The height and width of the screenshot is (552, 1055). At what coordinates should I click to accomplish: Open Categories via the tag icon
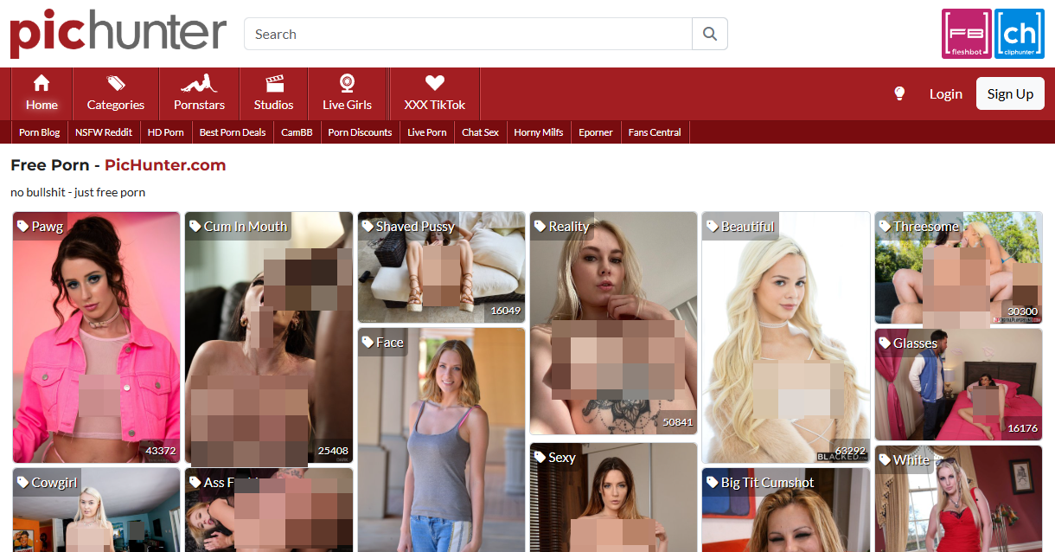pyautogui.click(x=116, y=83)
